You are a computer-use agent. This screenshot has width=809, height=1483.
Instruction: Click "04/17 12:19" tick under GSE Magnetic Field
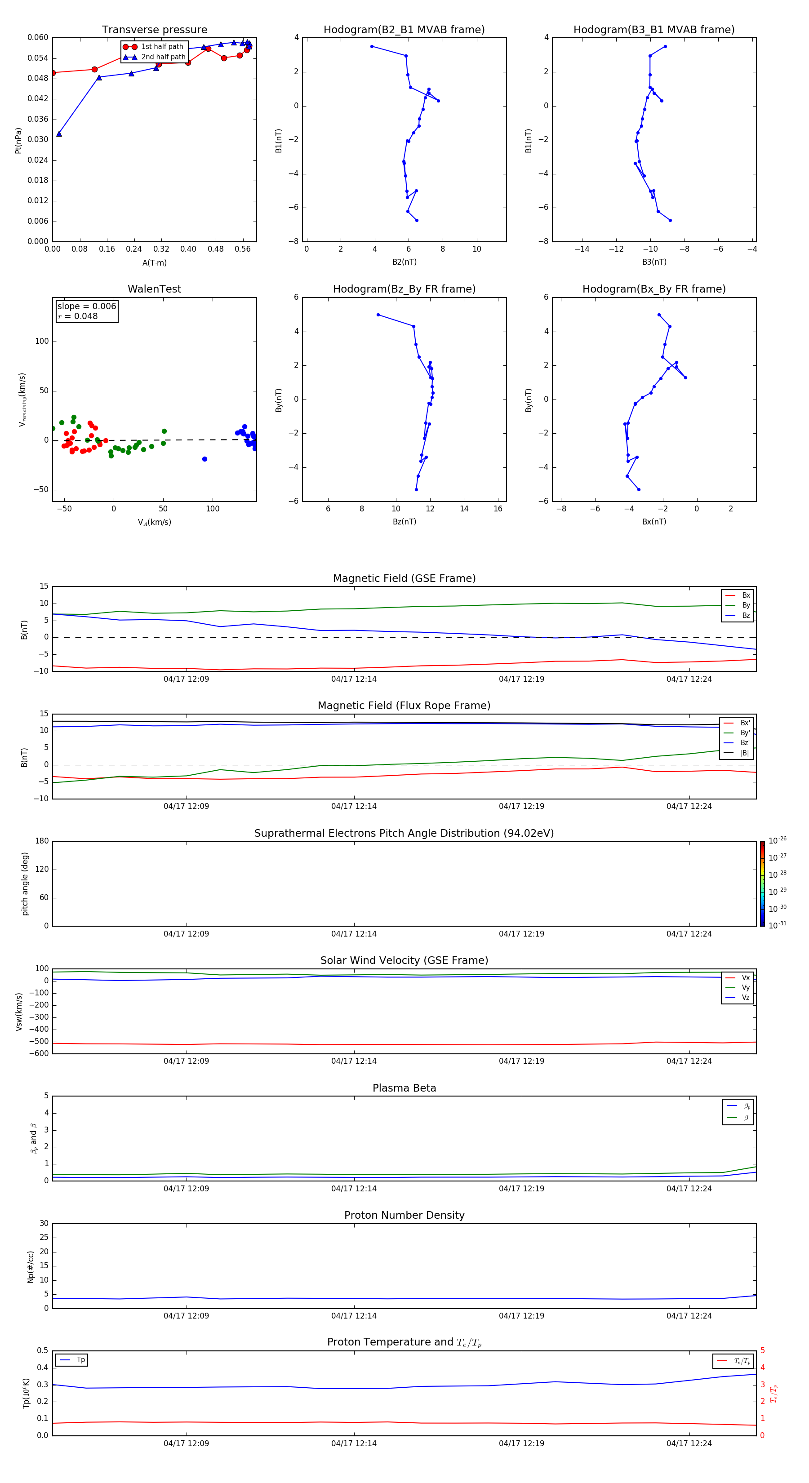click(521, 679)
